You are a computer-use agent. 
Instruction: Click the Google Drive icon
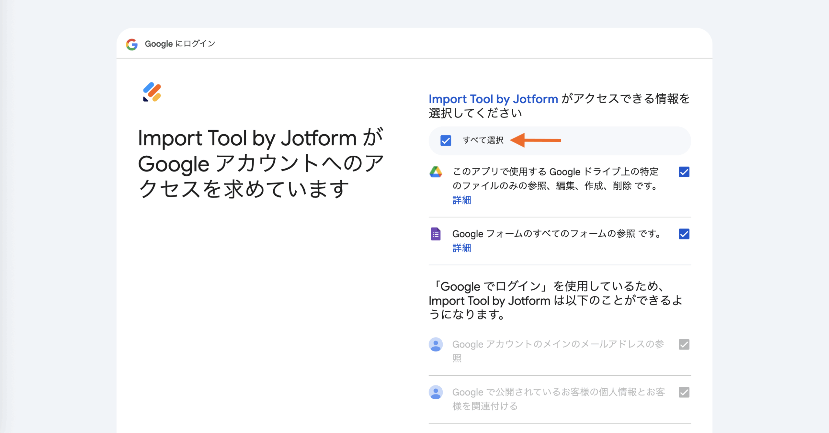coord(436,172)
